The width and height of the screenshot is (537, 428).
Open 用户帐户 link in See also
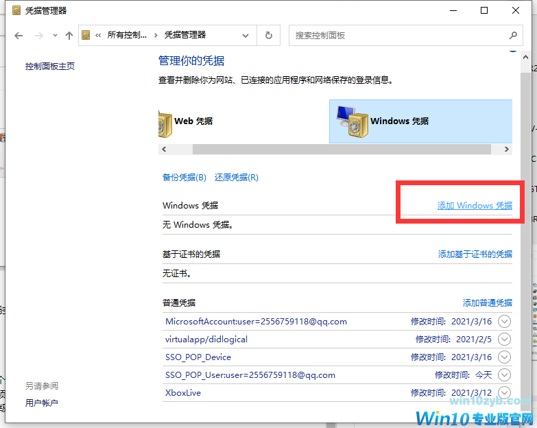(x=41, y=403)
